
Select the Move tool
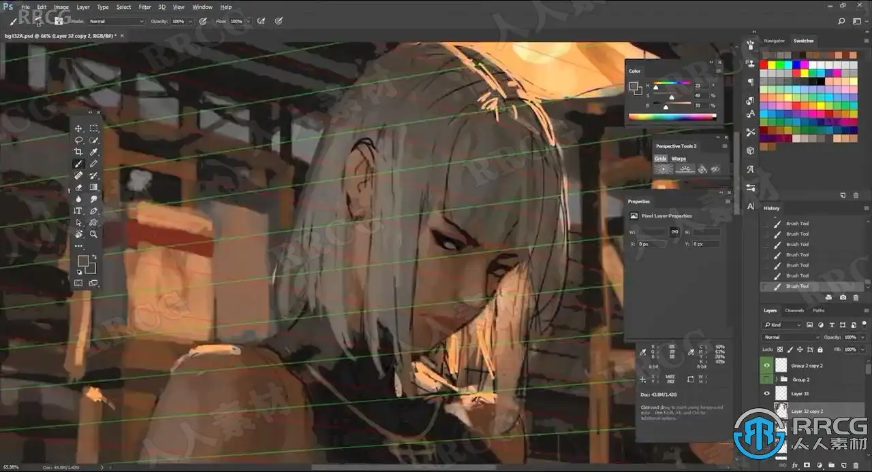(78, 129)
